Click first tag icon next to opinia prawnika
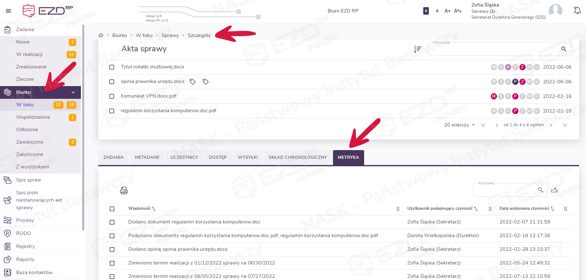This screenshot has width=586, height=280. [x=193, y=82]
